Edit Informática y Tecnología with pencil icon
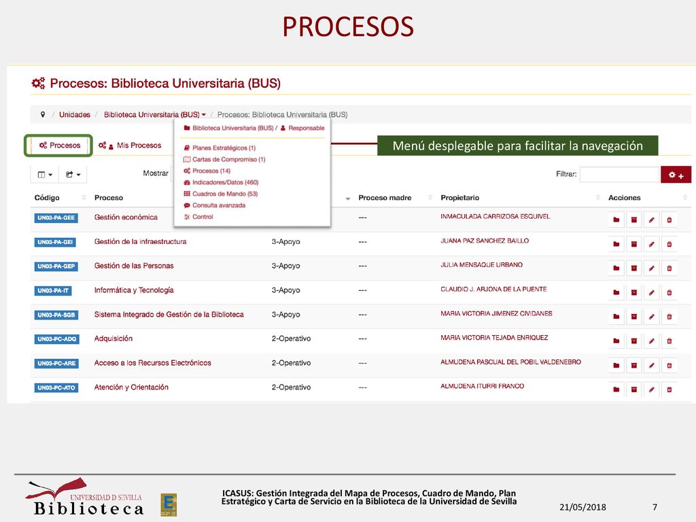696x522 pixels. pyautogui.click(x=652, y=292)
